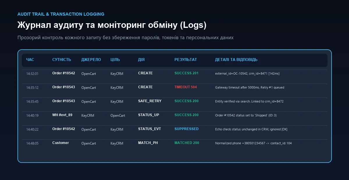This screenshot has width=349, height=180.
Task: Click the ДІЯ column header
Action: coord(141,60)
